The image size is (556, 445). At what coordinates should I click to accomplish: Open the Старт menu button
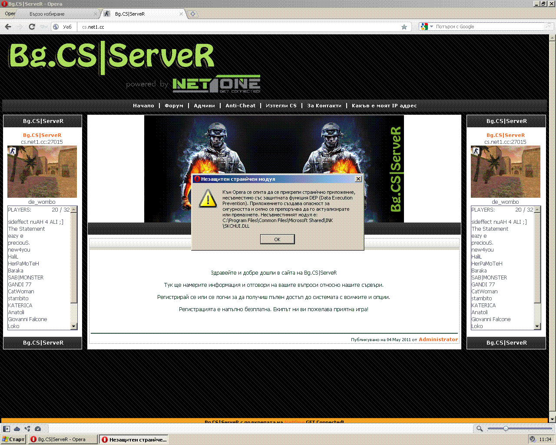click(x=13, y=439)
